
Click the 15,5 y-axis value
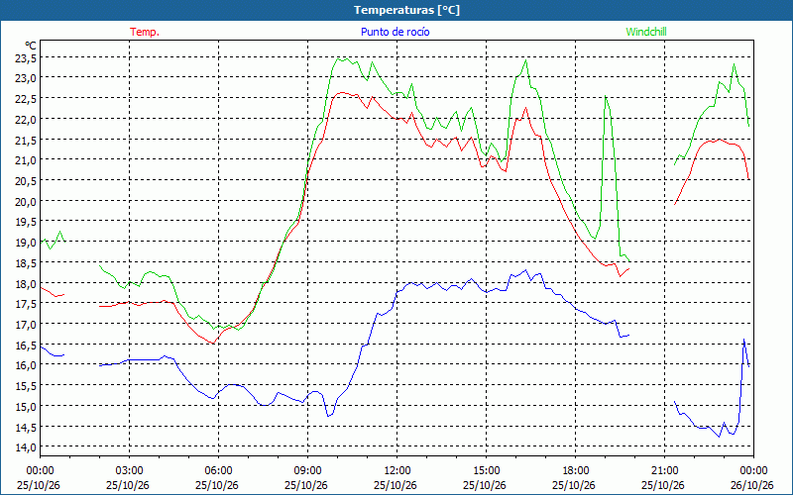(x=26, y=386)
